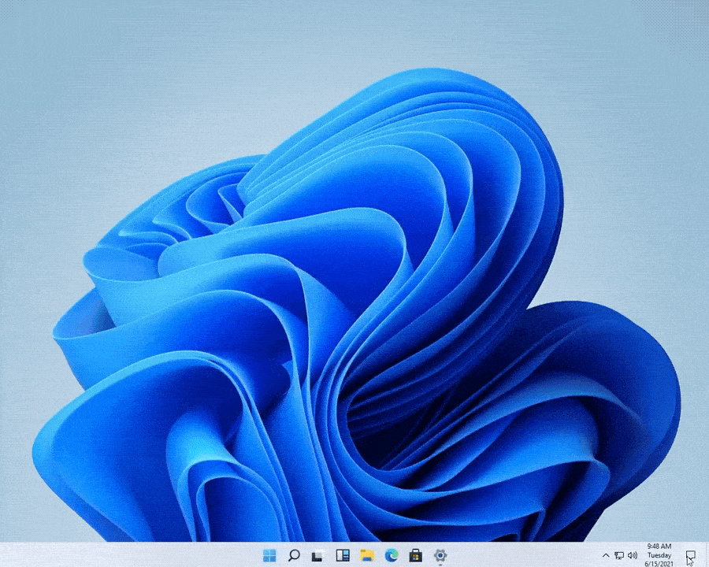Open sound settings via the speaker icon
Viewport: 709px width, 567px height.
[632, 555]
